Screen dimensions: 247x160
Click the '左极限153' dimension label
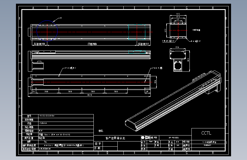[39, 44]
